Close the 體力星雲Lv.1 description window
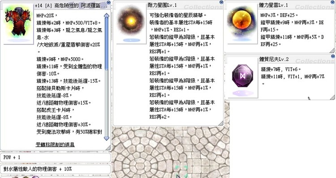Viewport: 336px width, 178px height. (332, 2)
